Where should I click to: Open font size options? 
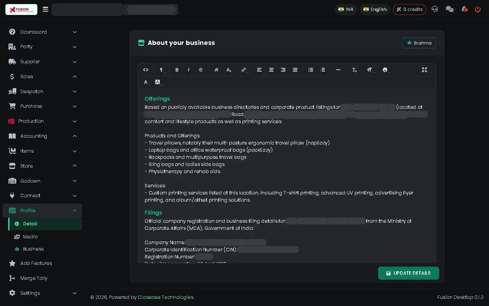coord(369,70)
